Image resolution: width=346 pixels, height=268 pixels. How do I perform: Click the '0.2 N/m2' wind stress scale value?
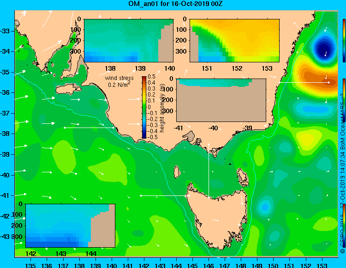coord(119,84)
